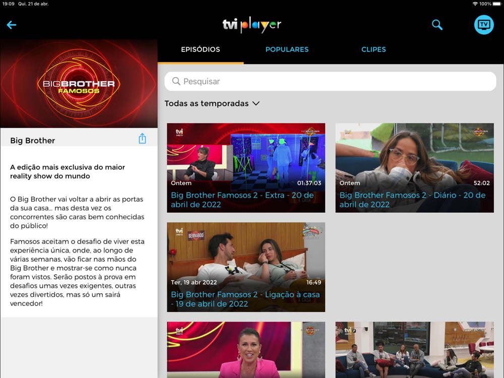Open the episode thumbnail with pink-jacket host
The width and height of the screenshot is (504, 378).
tap(246, 350)
